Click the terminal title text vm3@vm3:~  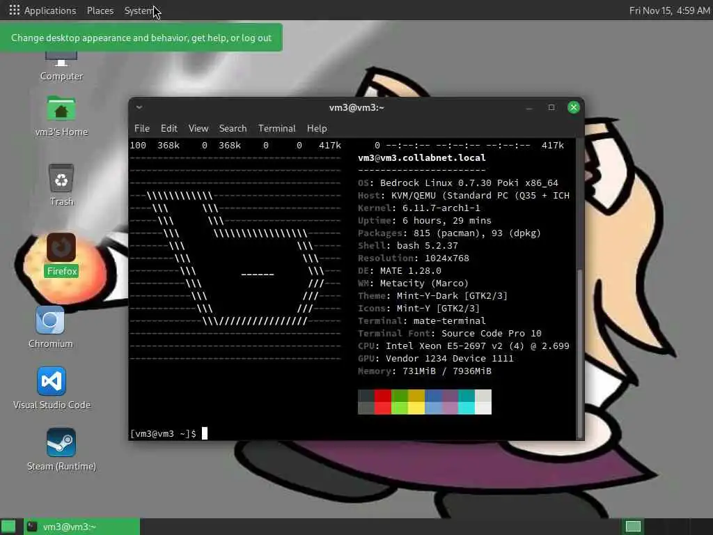pos(356,108)
